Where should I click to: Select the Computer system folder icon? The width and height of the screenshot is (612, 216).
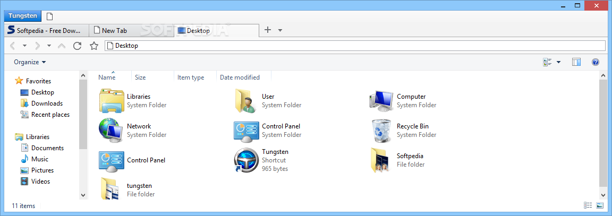pyautogui.click(x=381, y=101)
